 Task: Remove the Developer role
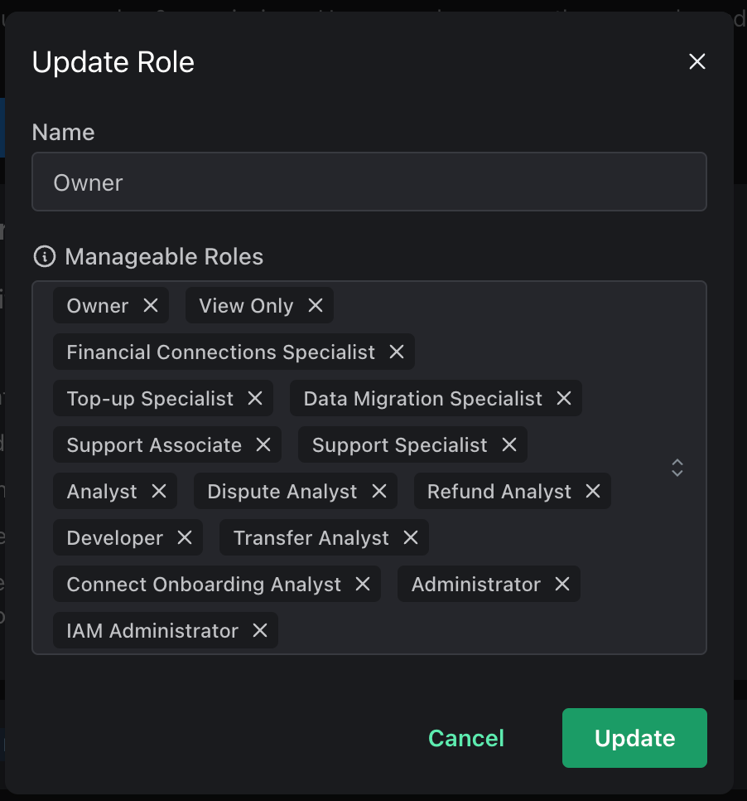(186, 537)
